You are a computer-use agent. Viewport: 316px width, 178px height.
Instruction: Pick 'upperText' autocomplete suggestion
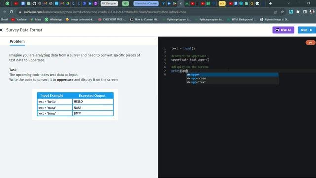coord(233,82)
